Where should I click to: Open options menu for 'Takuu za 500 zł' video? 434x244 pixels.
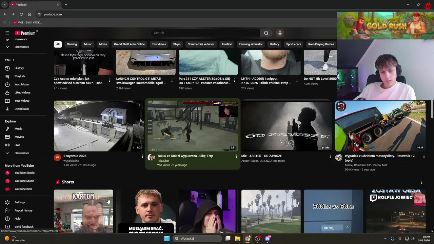pyautogui.click(x=236, y=156)
